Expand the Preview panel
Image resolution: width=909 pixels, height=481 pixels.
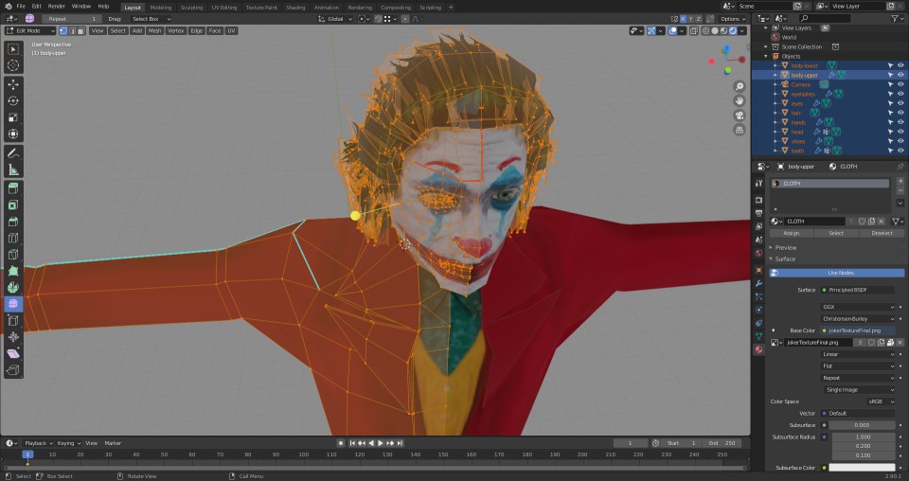pos(786,247)
